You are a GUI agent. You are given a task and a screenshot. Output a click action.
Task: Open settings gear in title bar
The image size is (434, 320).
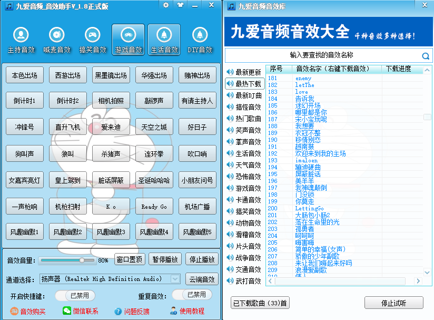pos(166,5)
